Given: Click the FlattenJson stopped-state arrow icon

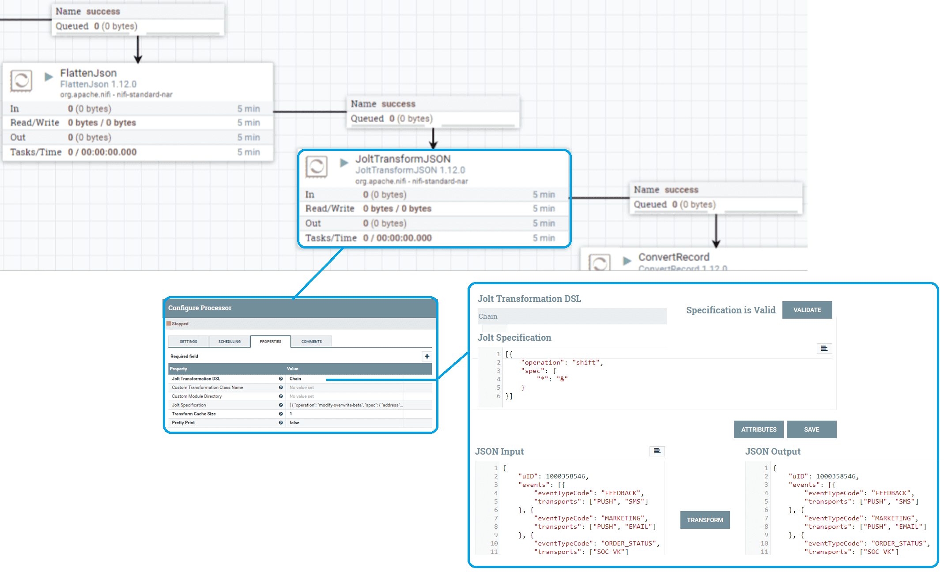Looking at the screenshot, I should coord(49,77).
